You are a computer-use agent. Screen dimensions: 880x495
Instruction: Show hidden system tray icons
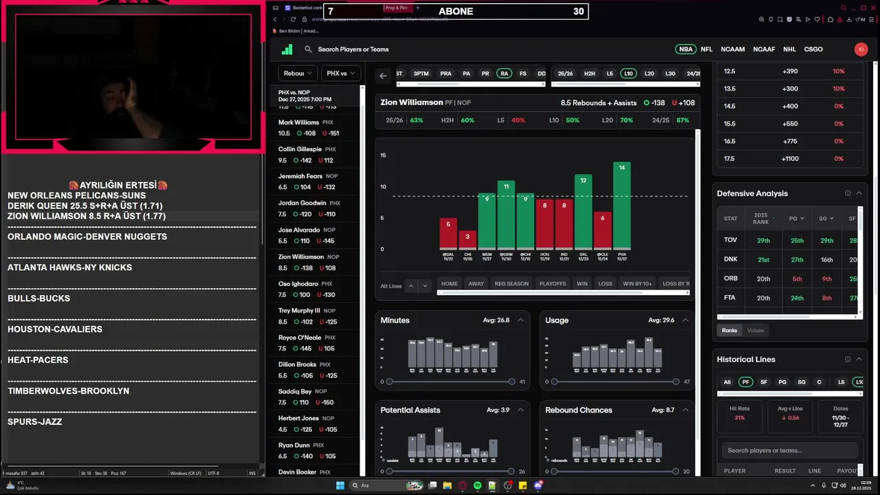(x=813, y=485)
